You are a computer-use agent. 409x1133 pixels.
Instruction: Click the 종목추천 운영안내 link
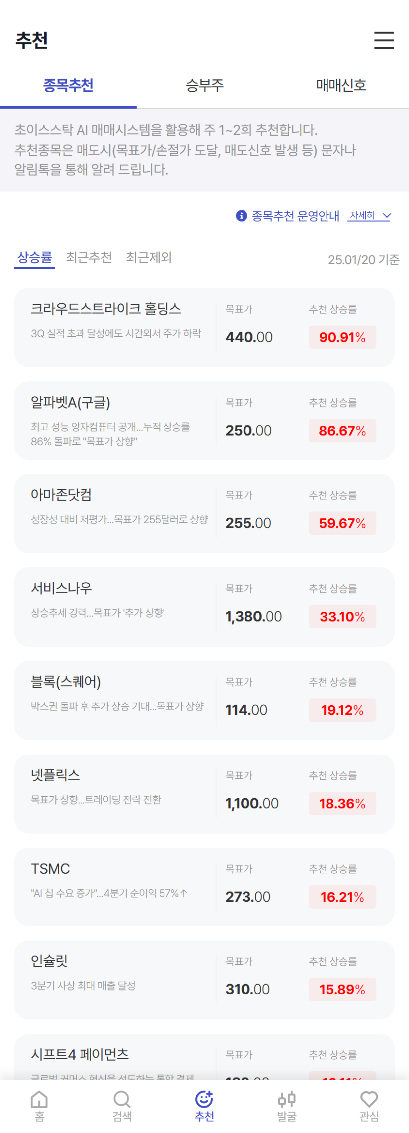tap(296, 216)
